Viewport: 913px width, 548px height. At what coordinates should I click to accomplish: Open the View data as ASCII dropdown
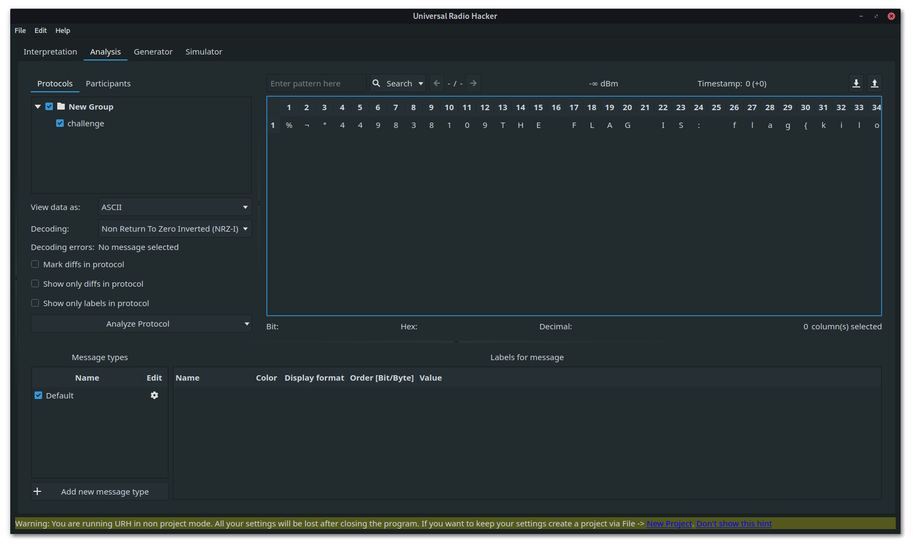click(x=175, y=207)
